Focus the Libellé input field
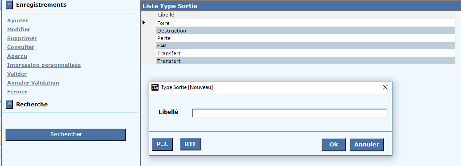Image resolution: width=461 pixels, height=166 pixels. point(290,113)
